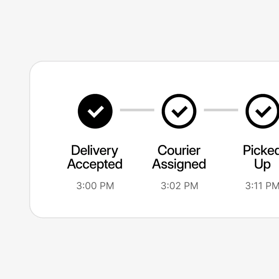The width and height of the screenshot is (279, 279).
Task: Select the outlined circle above Picked Up
Action: 262,110
